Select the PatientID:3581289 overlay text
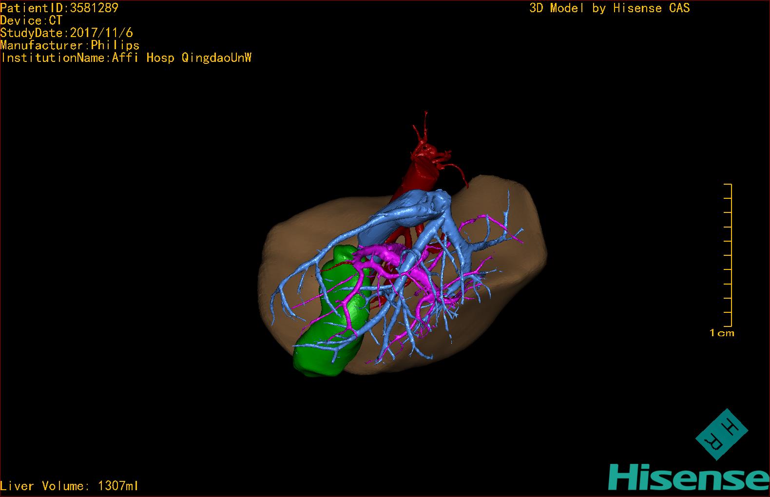770x497 pixels. point(59,8)
